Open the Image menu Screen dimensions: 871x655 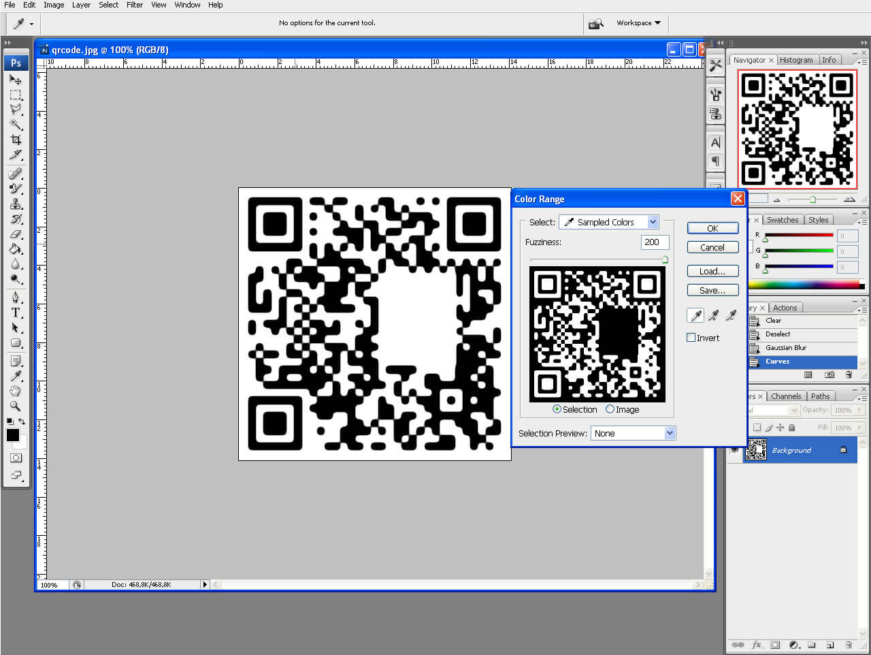54,5
